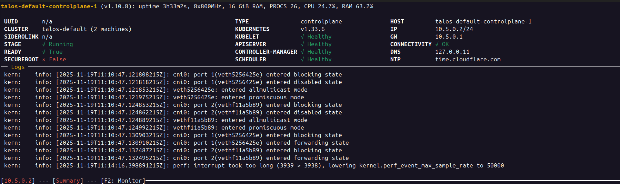The width and height of the screenshot is (620, 184).
Task: Switch to the F2: Monitor tab
Action: [x=123, y=181]
